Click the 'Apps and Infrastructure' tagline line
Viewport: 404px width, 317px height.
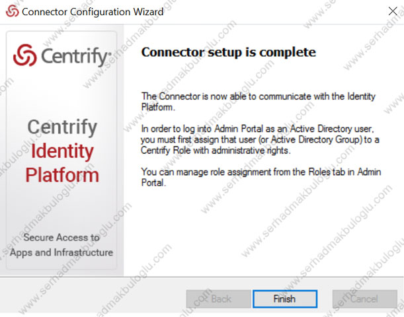tap(61, 253)
